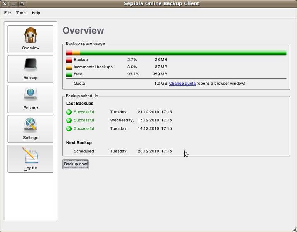Open the Overview house icon

point(31,34)
